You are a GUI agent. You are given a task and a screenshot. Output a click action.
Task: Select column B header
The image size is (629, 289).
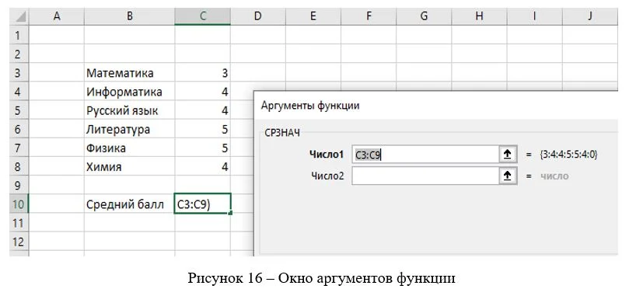[129, 17]
